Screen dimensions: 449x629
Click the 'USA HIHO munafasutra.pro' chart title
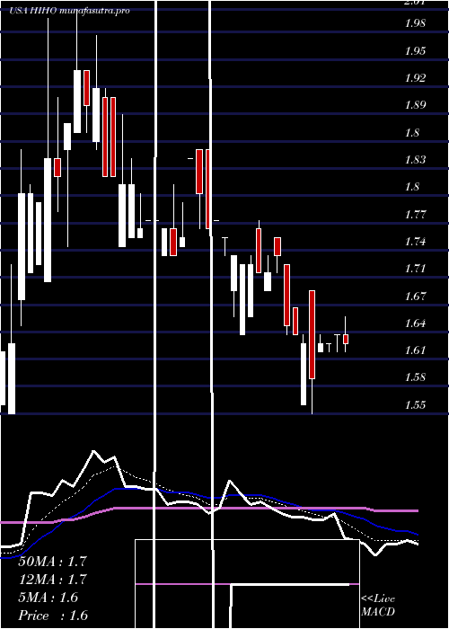tap(69, 11)
